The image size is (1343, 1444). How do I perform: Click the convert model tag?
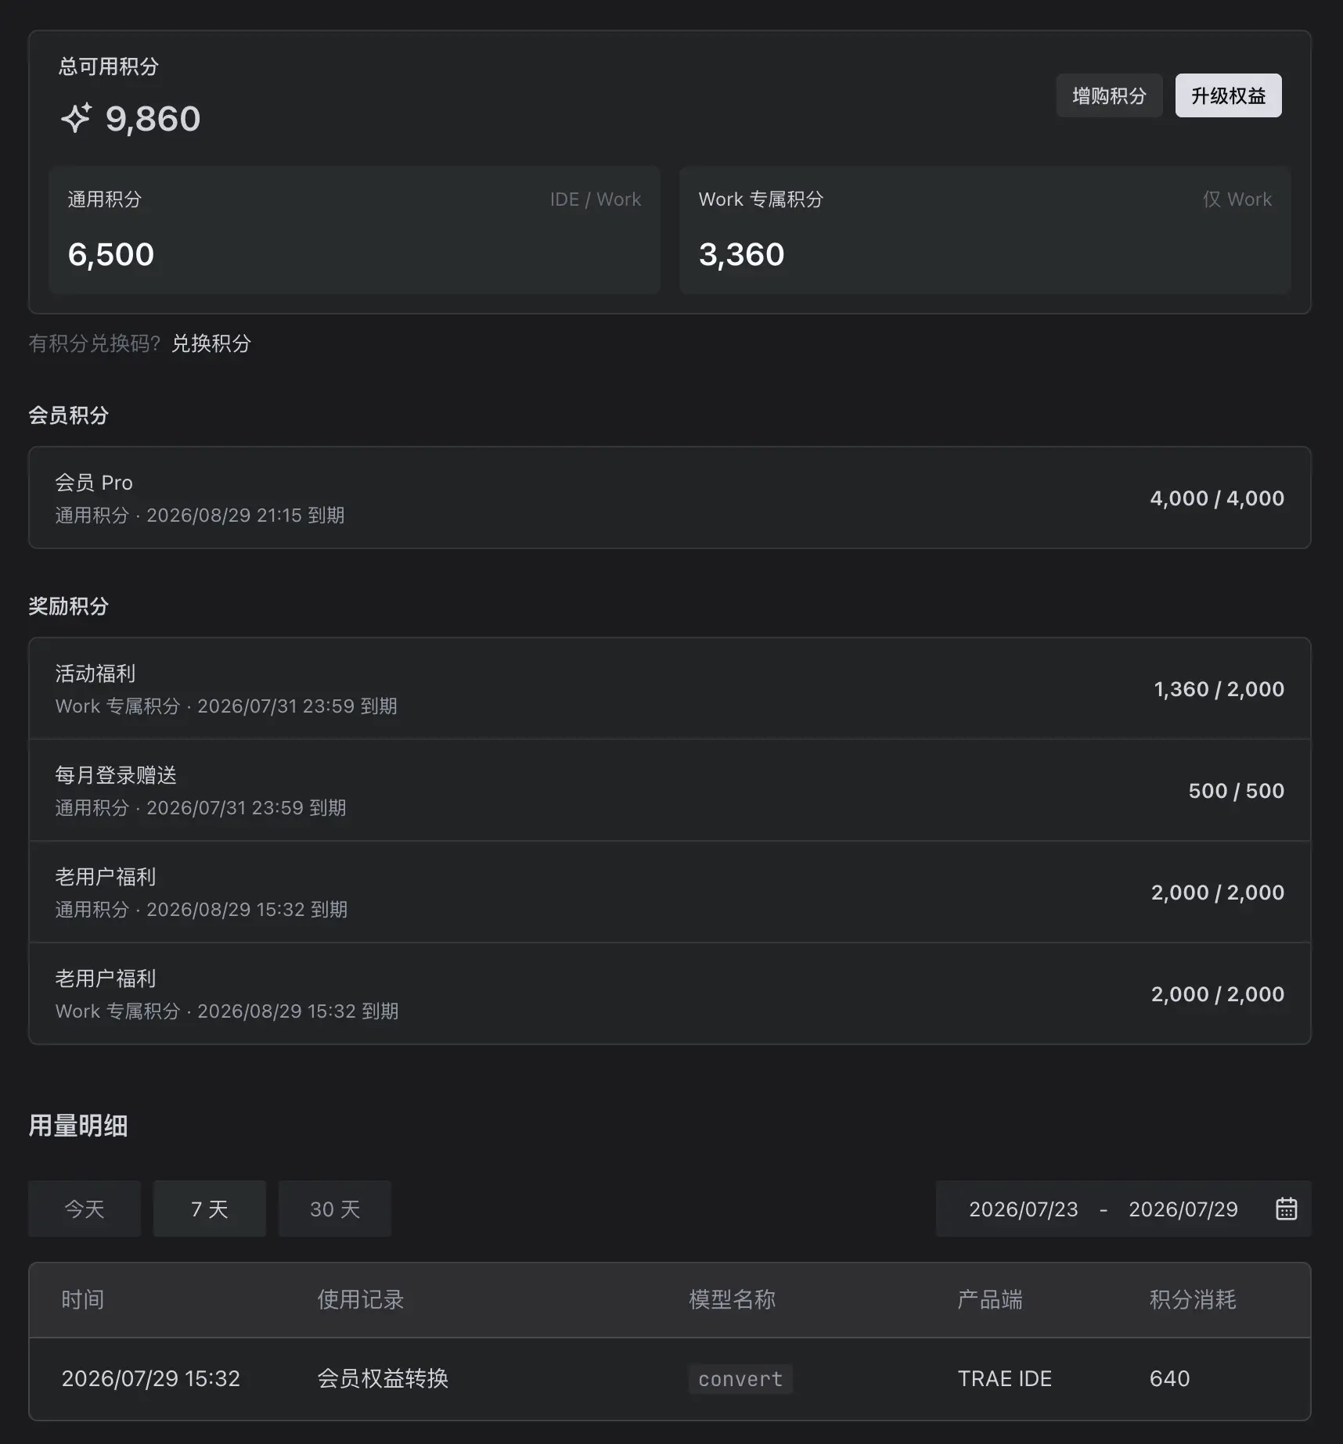pos(740,1379)
